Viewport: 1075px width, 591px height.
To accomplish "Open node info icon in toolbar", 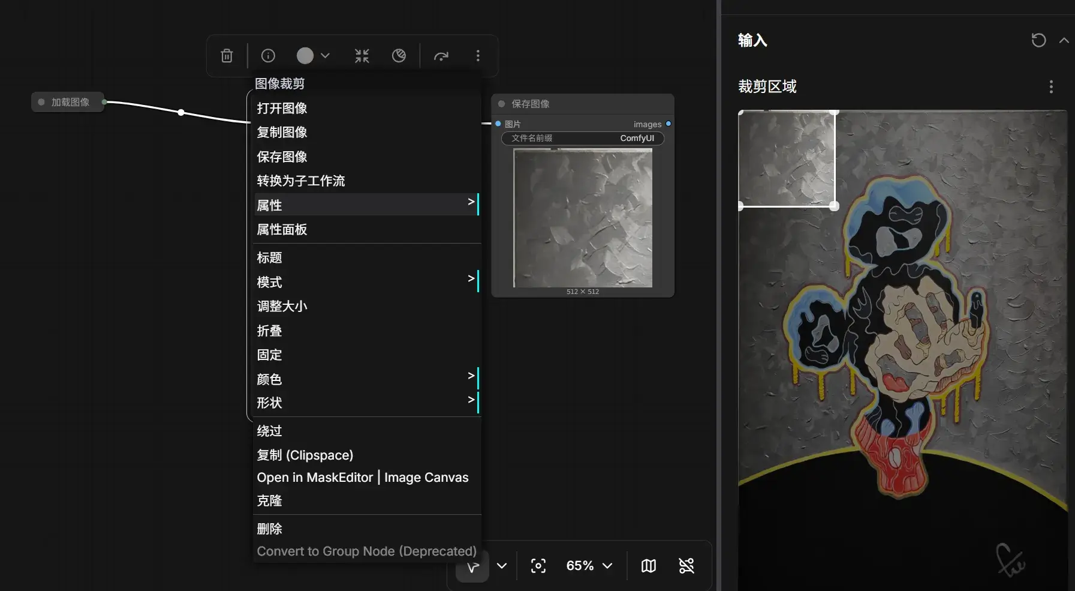I will click(268, 56).
